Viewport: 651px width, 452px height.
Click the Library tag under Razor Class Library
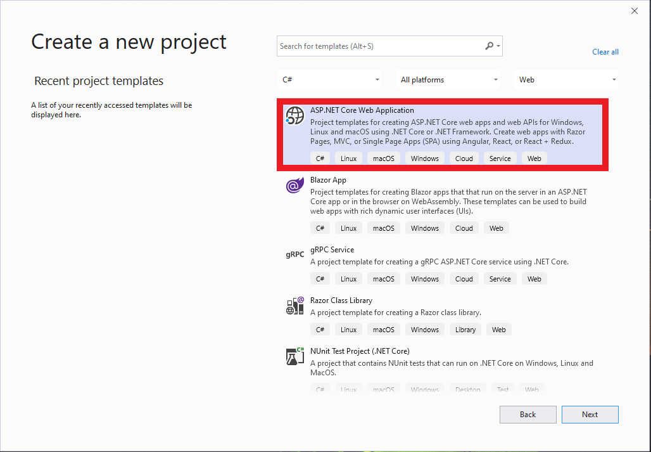[465, 330]
